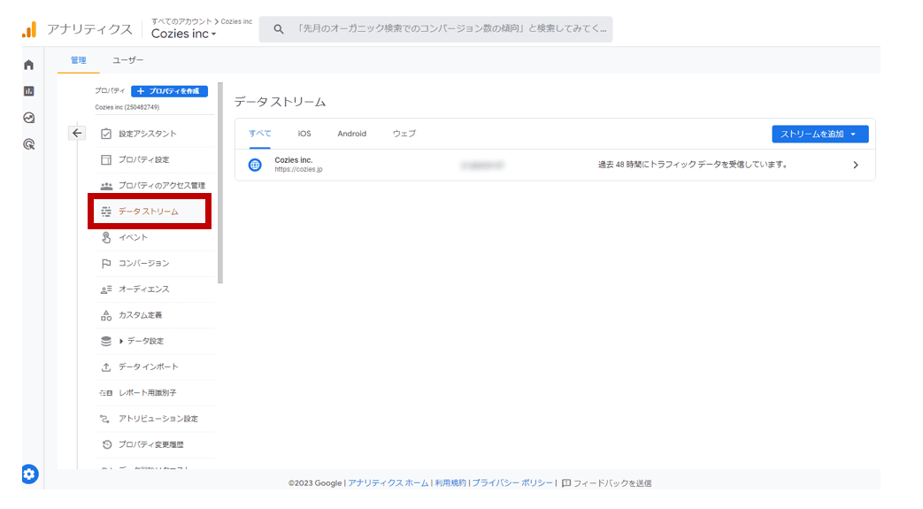Image resolution: width=923 pixels, height=509 pixels.
Task: Click the search magnifier icon
Action: 279,29
